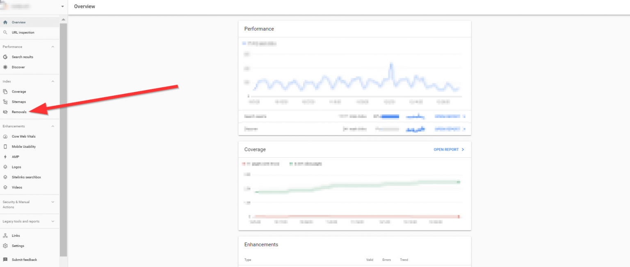This screenshot has height=267, width=630.
Task: Open the Settings page
Action: (17, 245)
